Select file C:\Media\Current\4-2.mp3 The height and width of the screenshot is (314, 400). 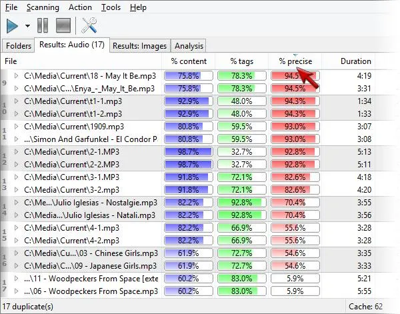pos(72,241)
